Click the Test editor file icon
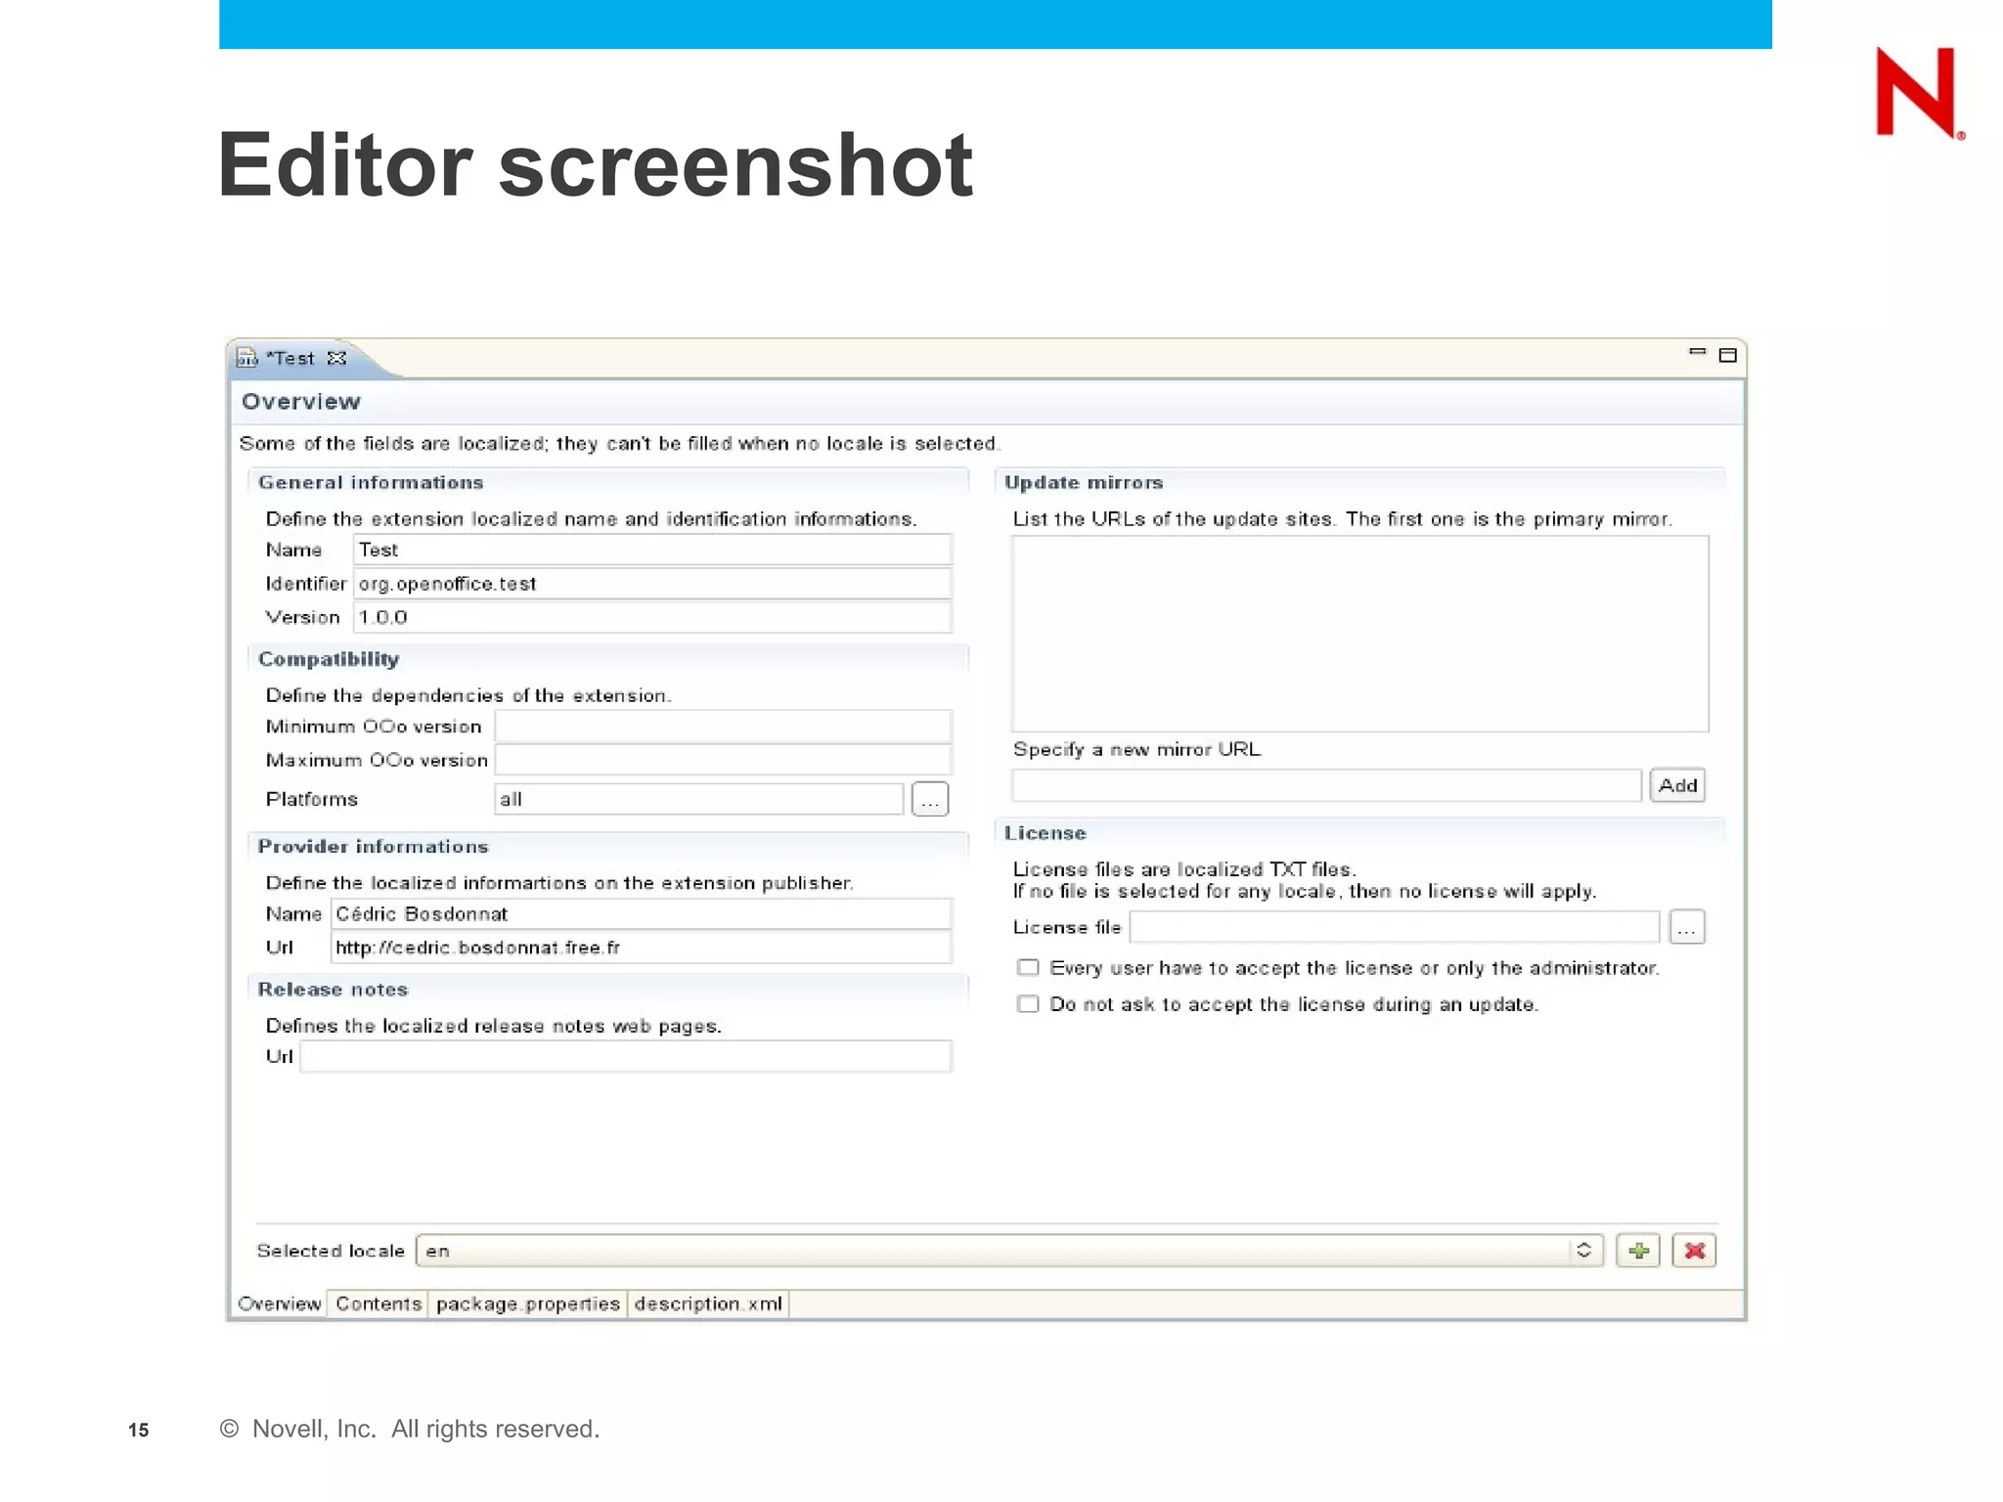Viewport: 2003px width, 1502px height. tap(247, 358)
